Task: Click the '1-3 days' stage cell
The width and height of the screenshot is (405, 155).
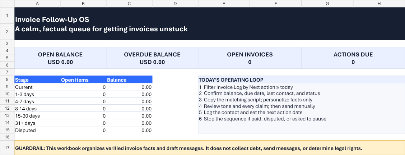Action: [37, 95]
